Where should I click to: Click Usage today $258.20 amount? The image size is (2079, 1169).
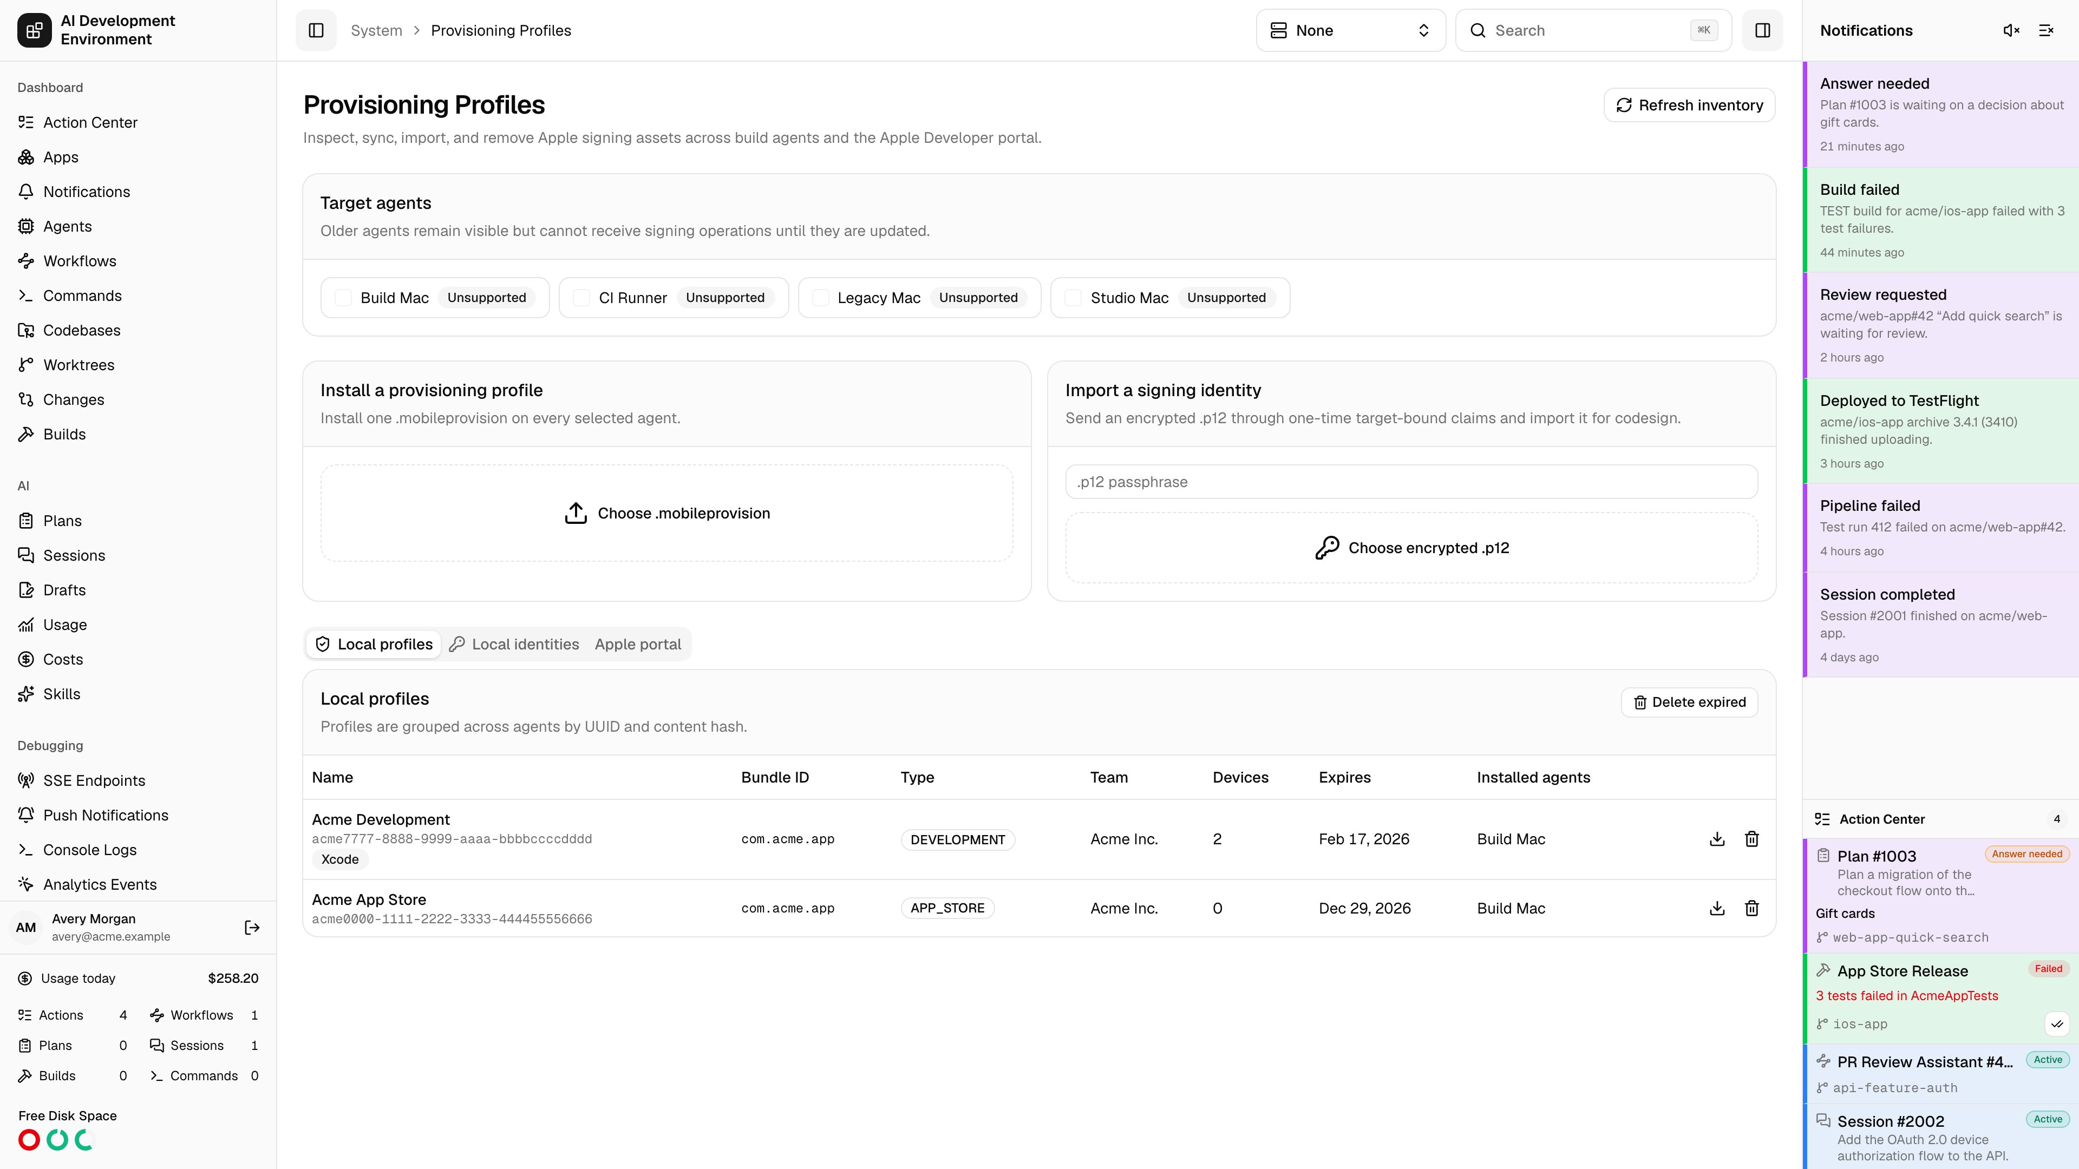[x=233, y=978]
